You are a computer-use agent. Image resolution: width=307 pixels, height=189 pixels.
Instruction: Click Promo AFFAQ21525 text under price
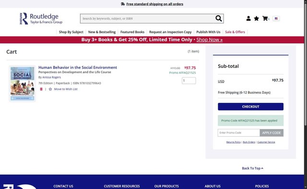tap(182, 73)
